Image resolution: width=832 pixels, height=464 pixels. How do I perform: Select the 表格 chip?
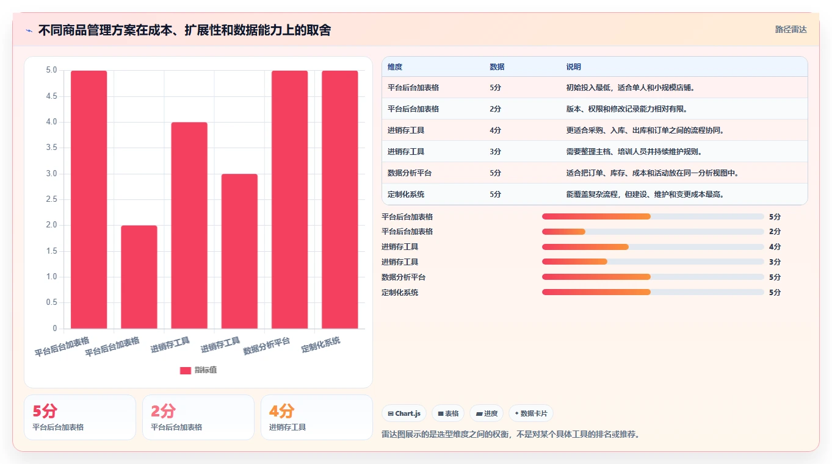pyautogui.click(x=448, y=413)
